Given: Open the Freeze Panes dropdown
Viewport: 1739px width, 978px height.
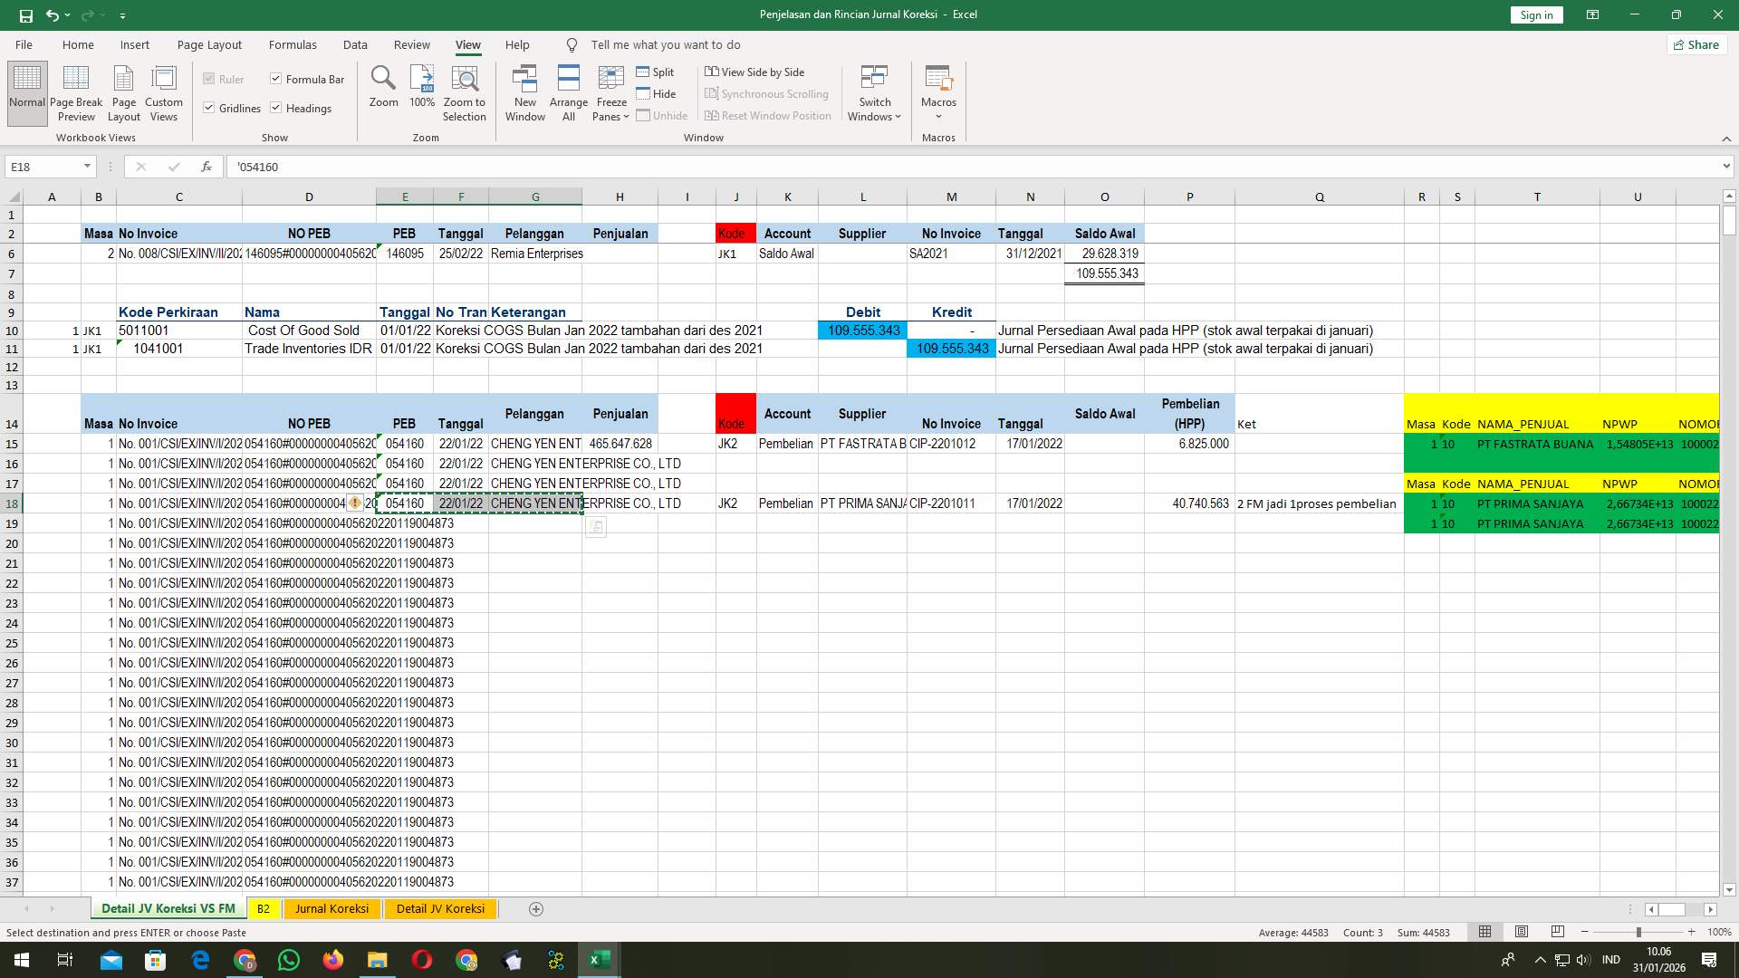Looking at the screenshot, I should pyautogui.click(x=610, y=93).
